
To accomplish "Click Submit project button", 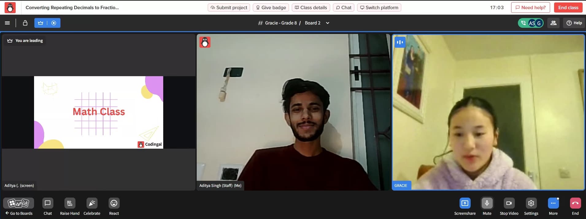I will pyautogui.click(x=229, y=8).
